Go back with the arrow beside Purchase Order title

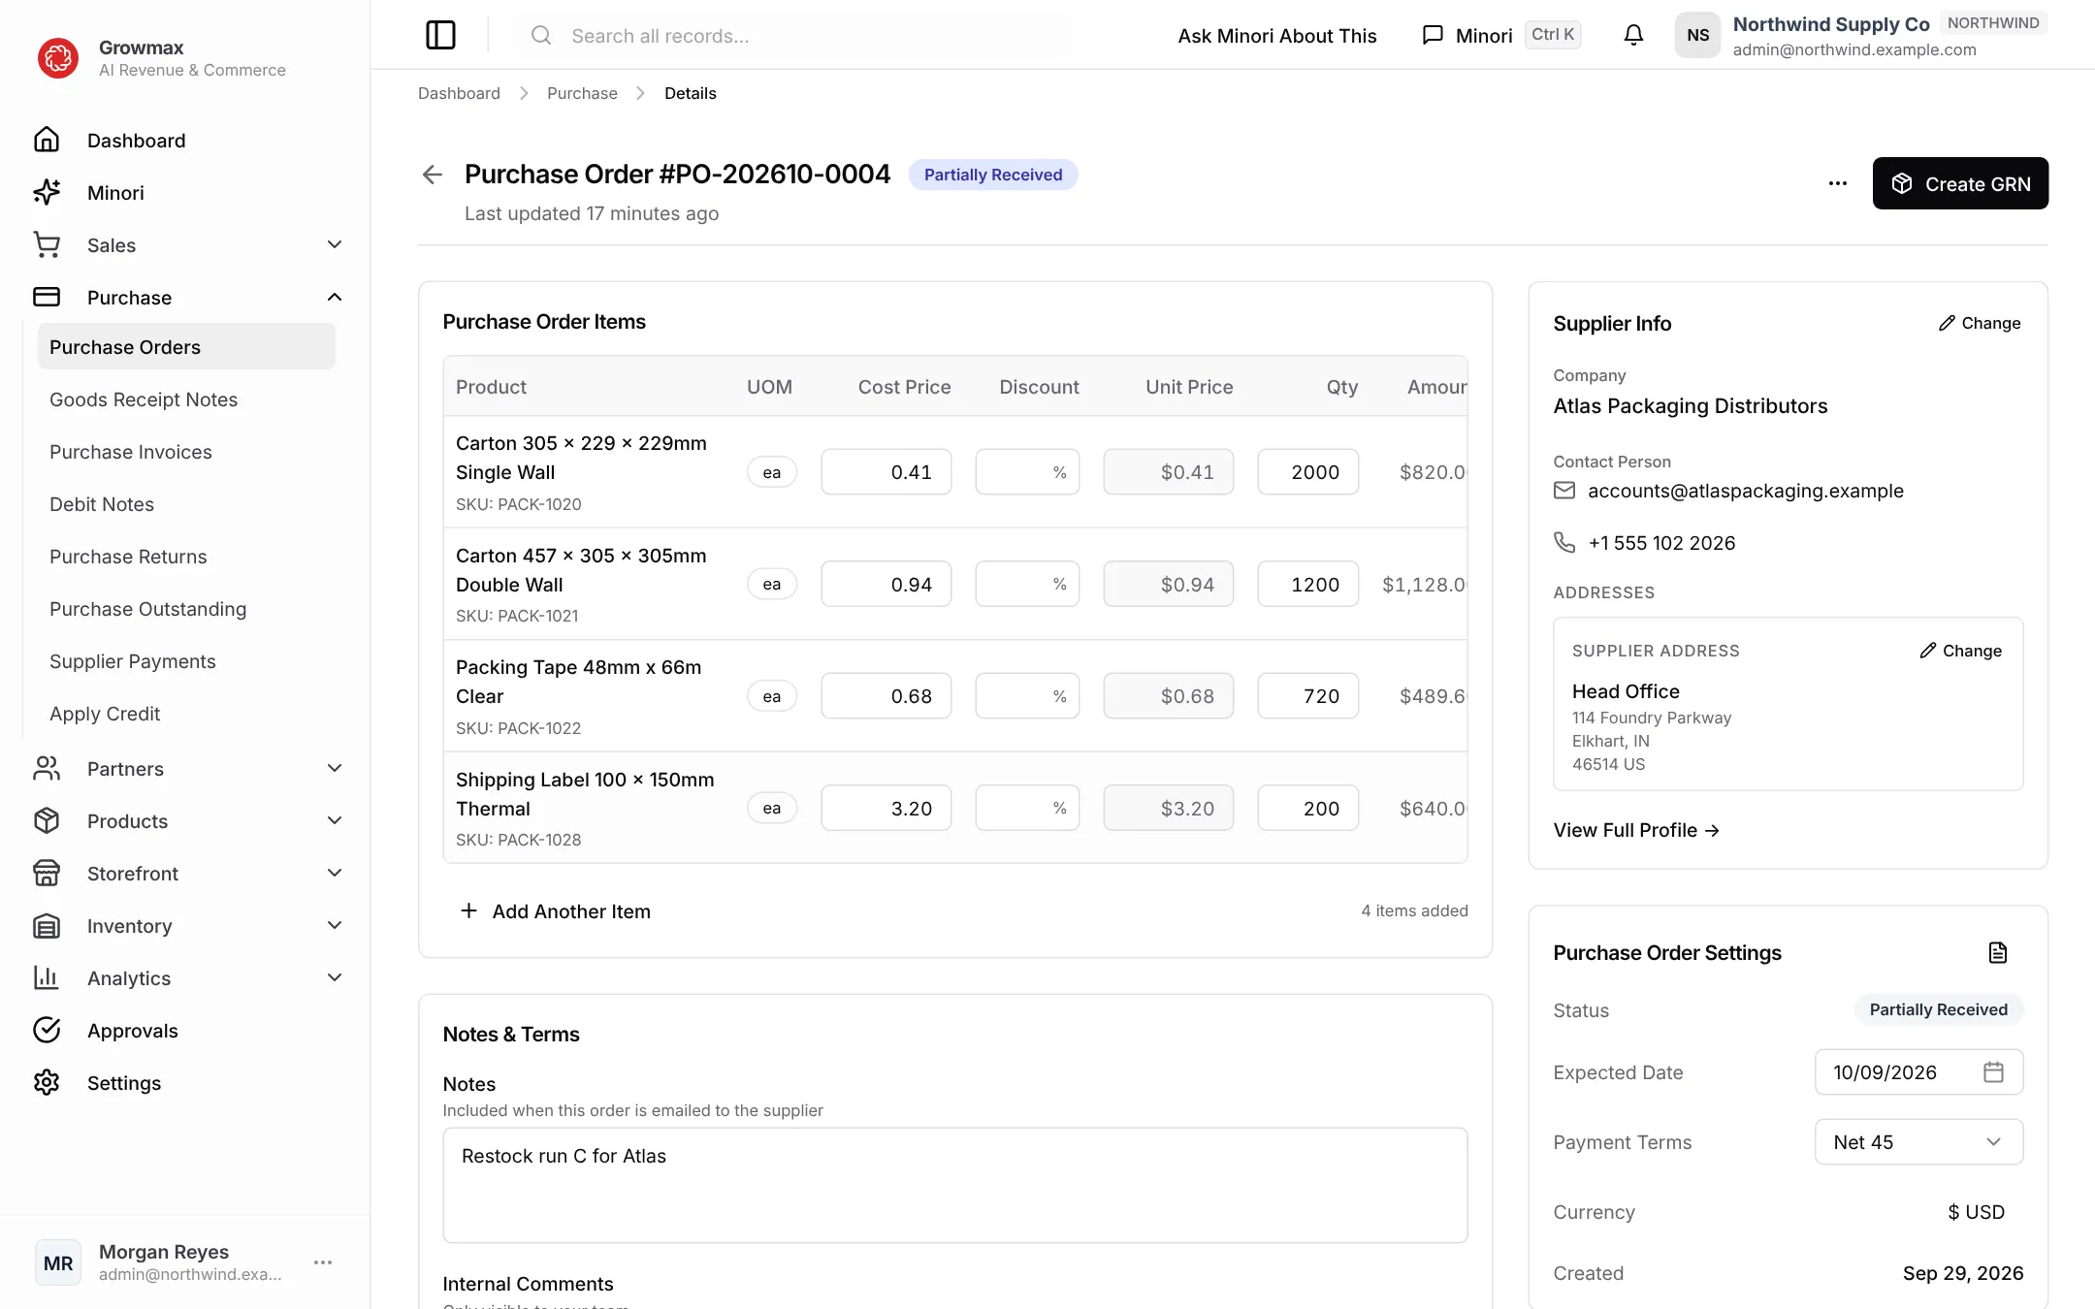click(433, 175)
